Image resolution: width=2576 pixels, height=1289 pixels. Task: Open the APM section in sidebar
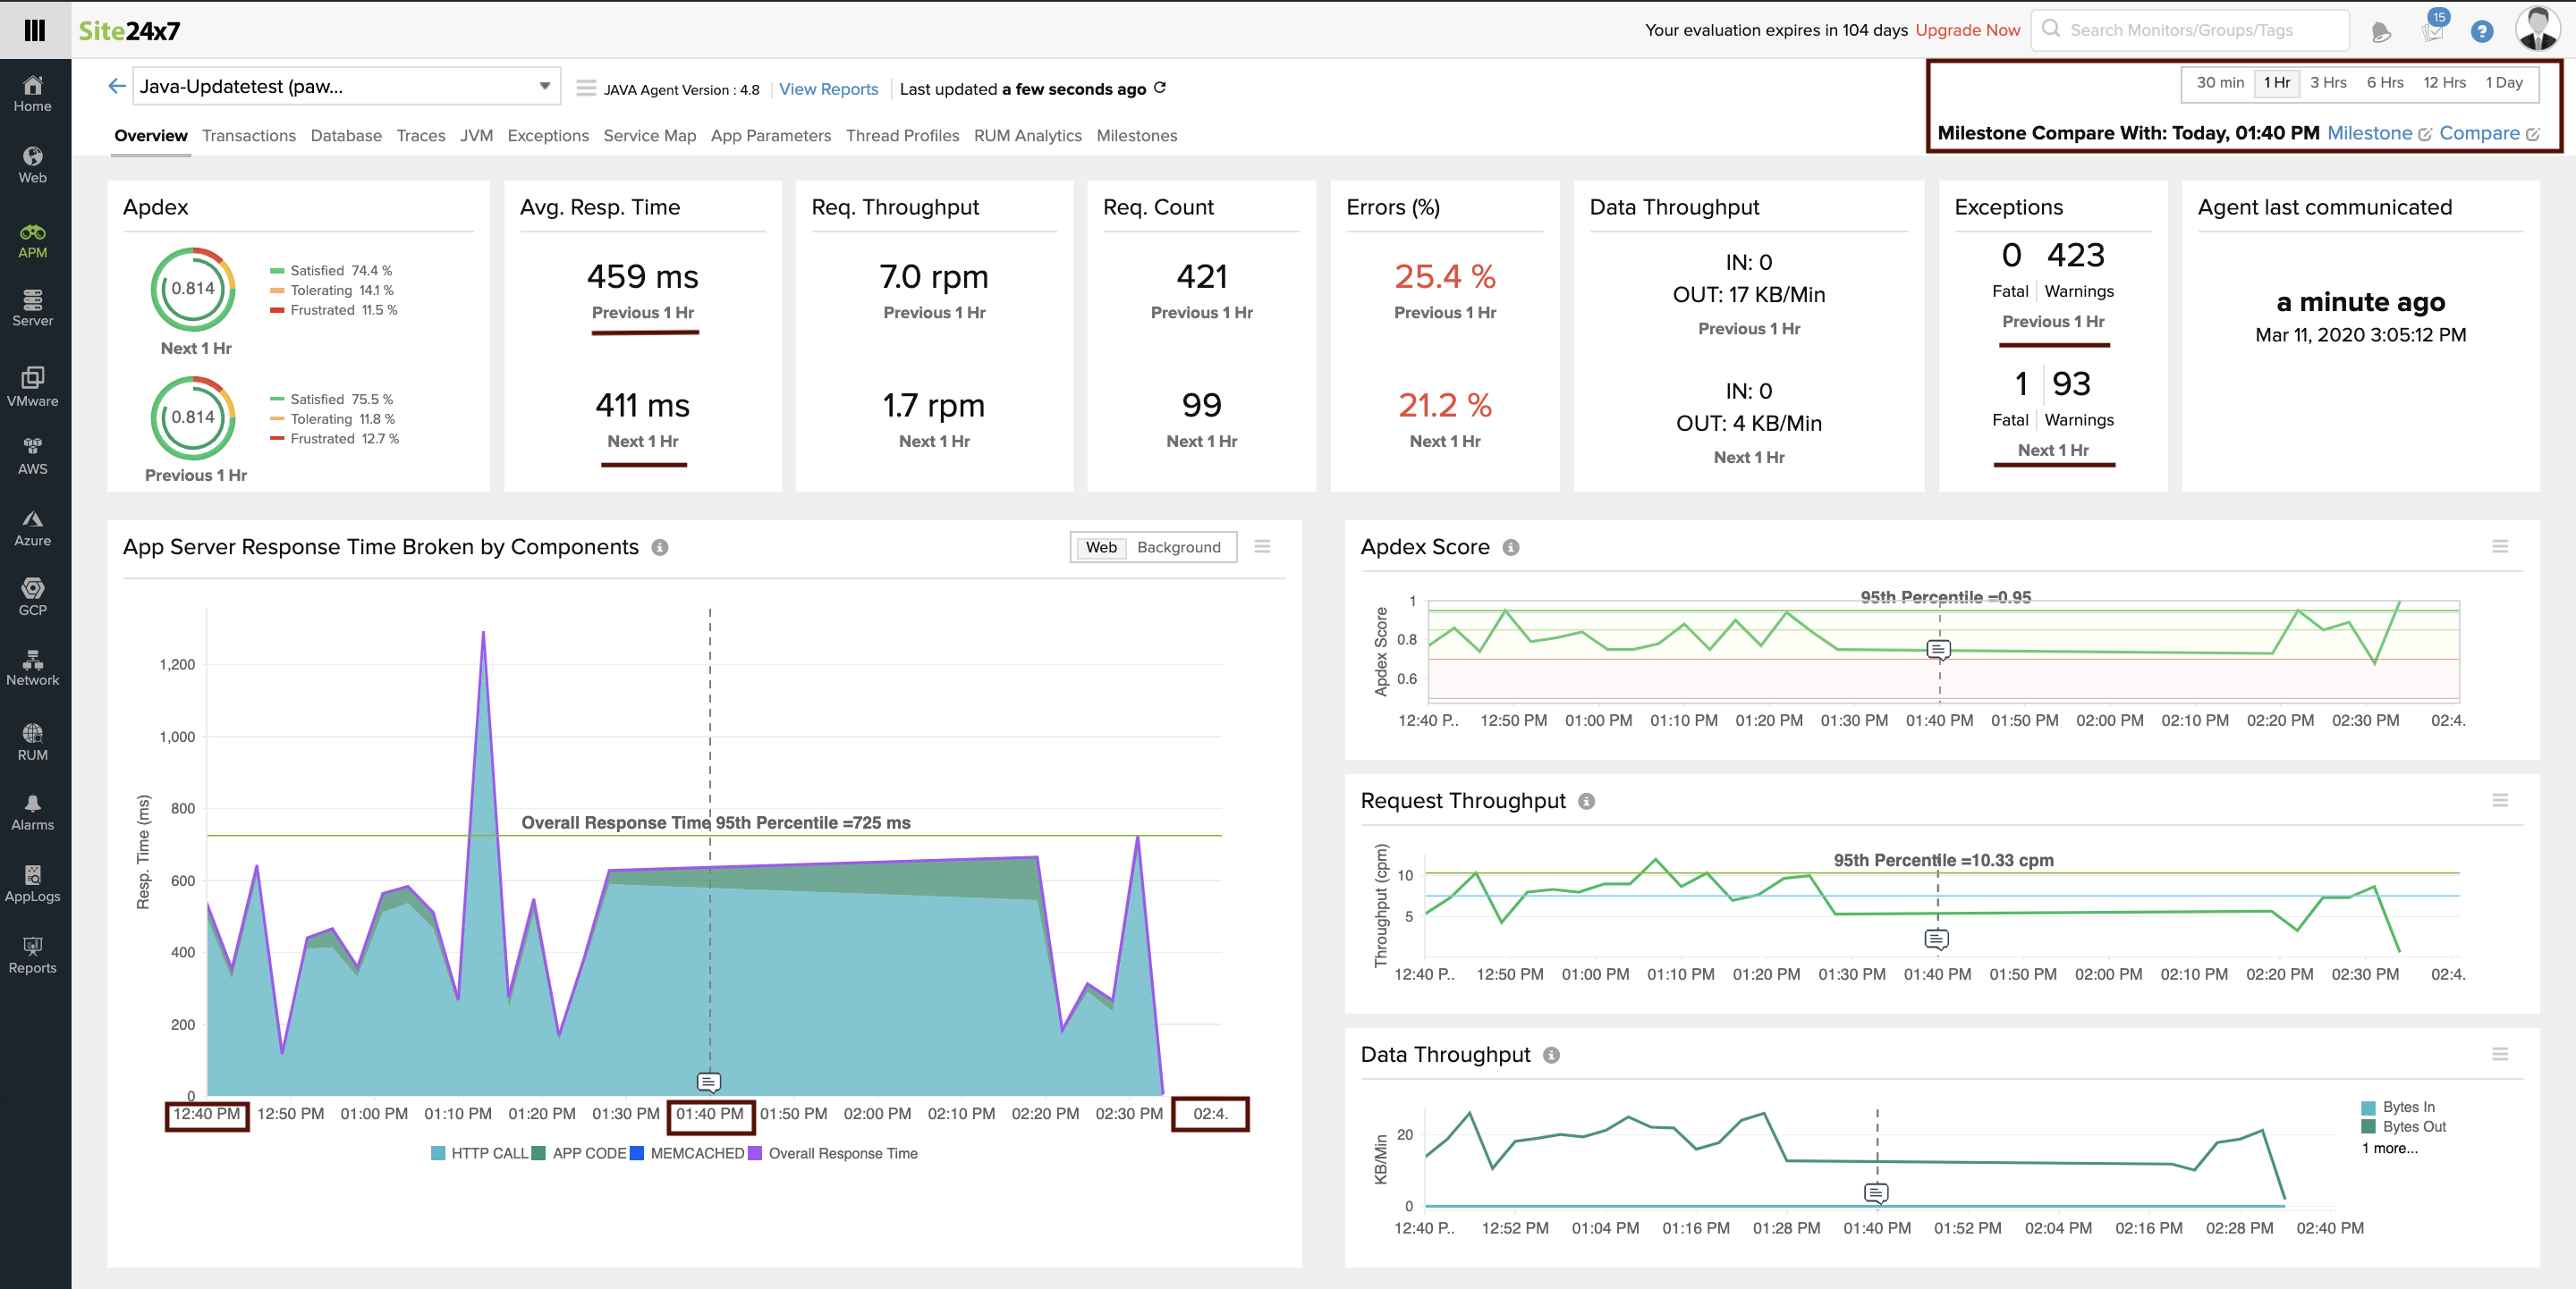32,240
